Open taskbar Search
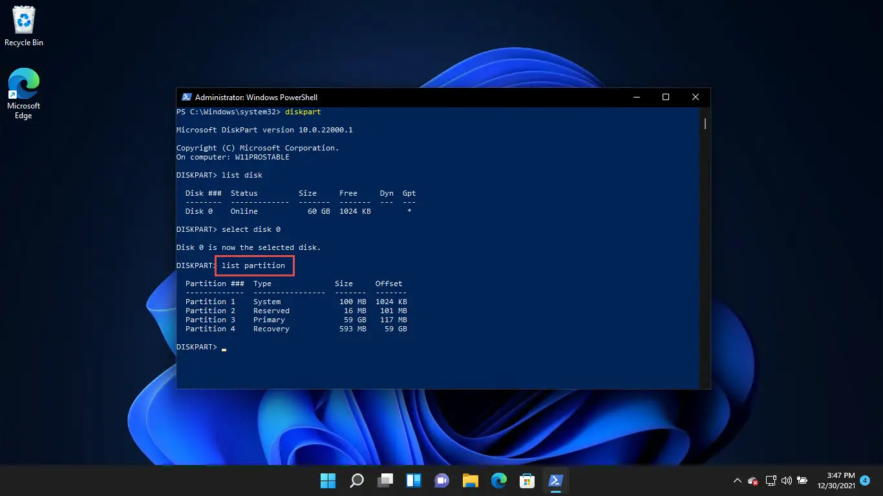The image size is (883, 496). pyautogui.click(x=357, y=480)
